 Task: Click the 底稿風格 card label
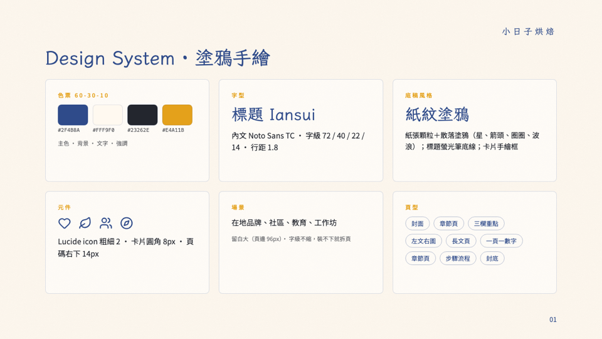(418, 95)
